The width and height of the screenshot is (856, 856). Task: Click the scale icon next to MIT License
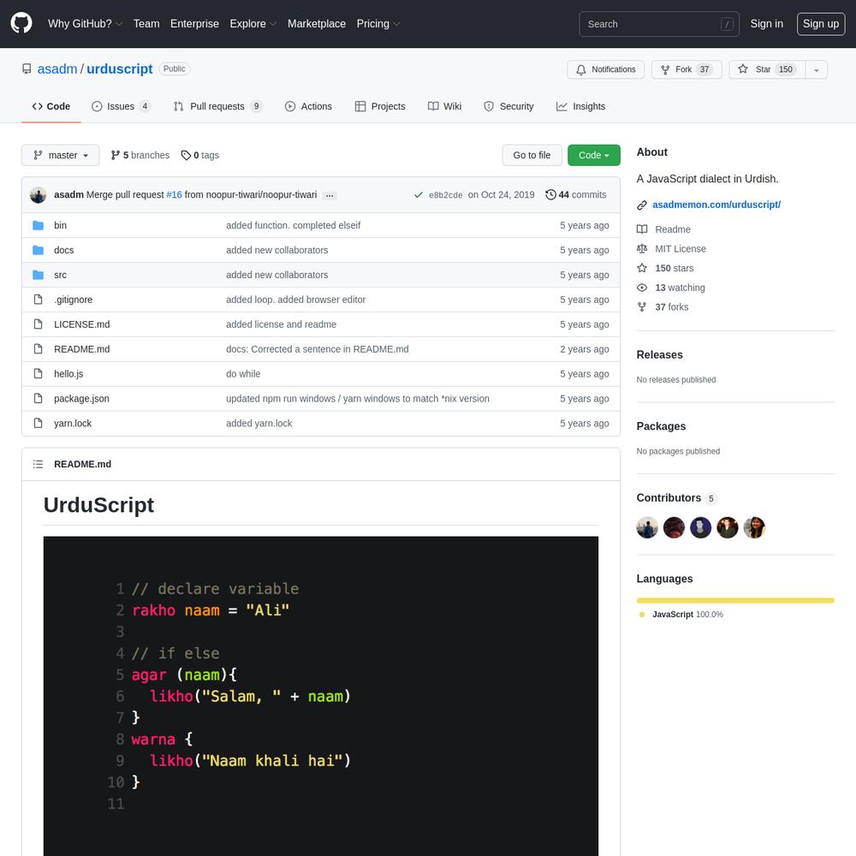[x=642, y=249]
